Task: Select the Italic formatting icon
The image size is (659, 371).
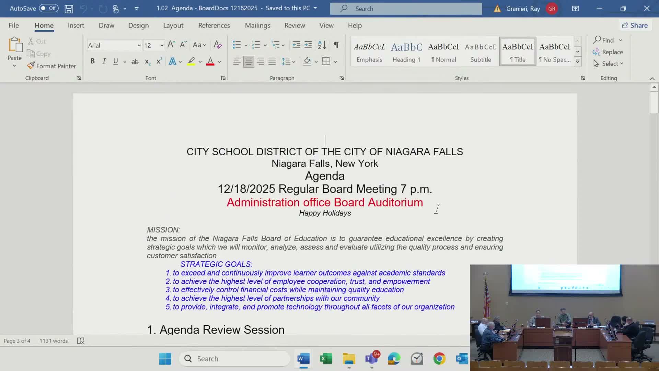Action: click(104, 61)
